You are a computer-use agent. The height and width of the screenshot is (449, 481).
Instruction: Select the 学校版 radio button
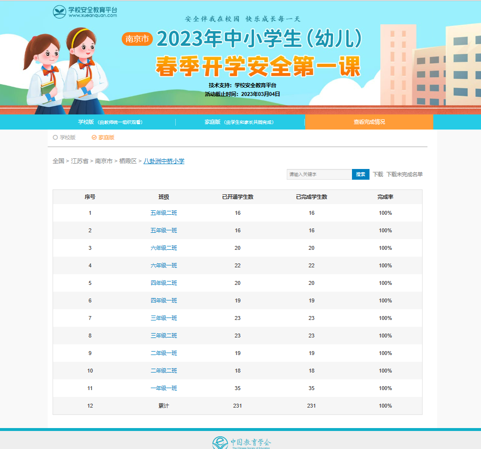click(x=55, y=138)
